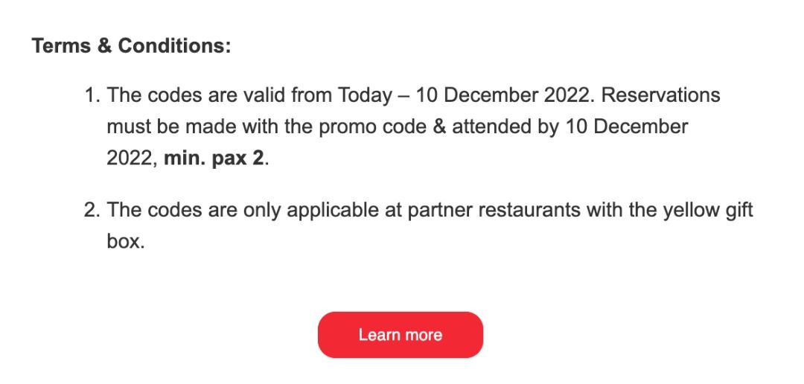Click the list number "2."

92,210
